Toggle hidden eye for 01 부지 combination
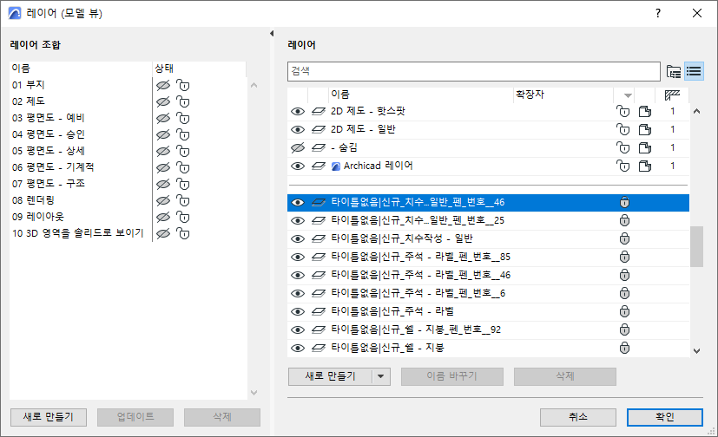 click(163, 86)
